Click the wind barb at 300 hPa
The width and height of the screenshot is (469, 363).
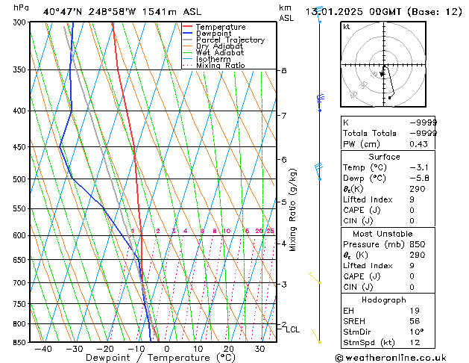pos(318,15)
